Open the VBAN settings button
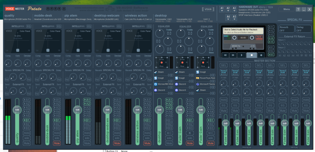 point(208,9)
